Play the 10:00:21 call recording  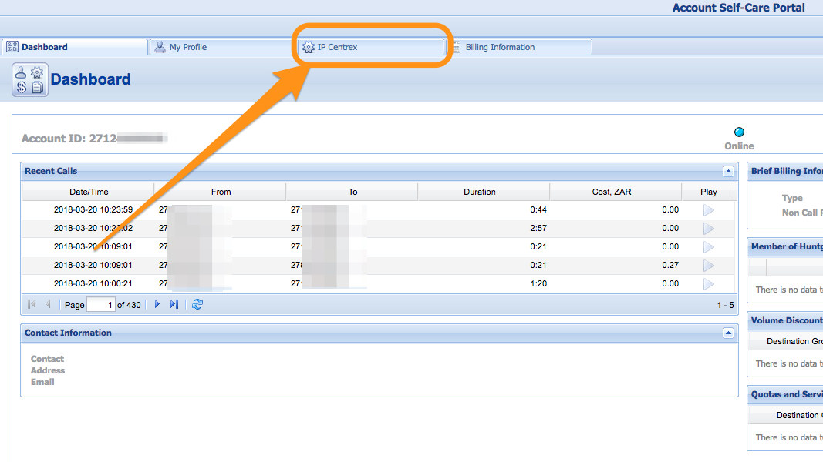tap(708, 283)
